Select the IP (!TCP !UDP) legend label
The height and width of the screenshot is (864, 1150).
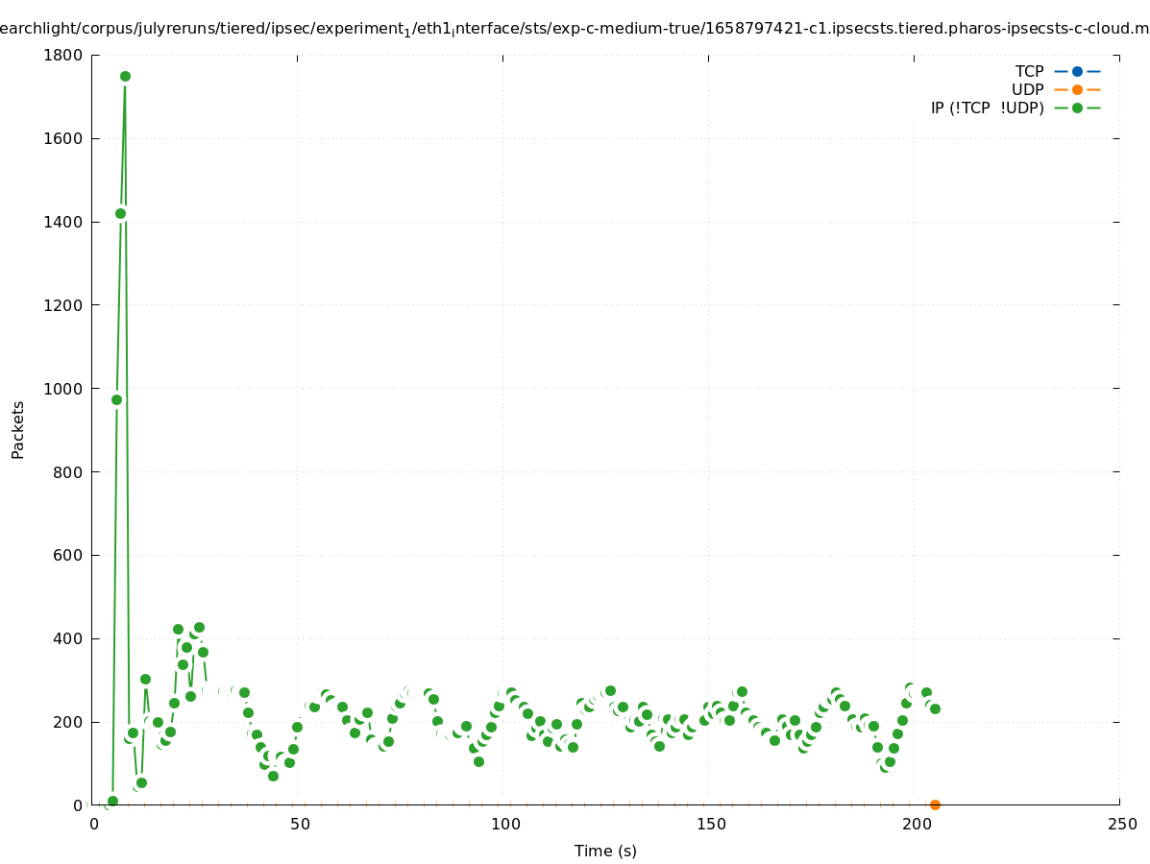987,108
